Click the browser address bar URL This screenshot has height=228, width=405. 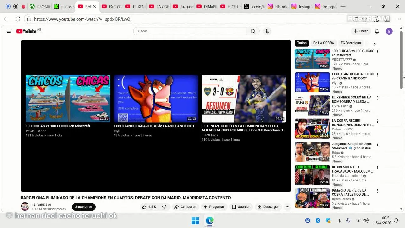pyautogui.click(x=82, y=19)
